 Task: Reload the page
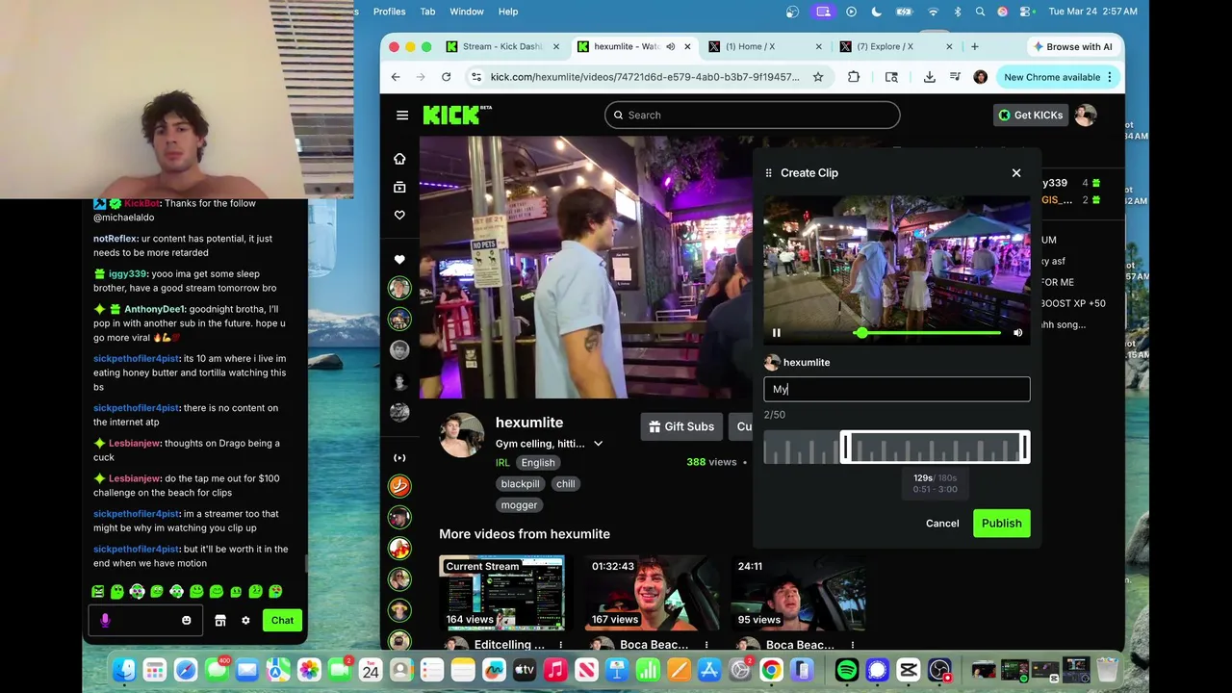[446, 77]
